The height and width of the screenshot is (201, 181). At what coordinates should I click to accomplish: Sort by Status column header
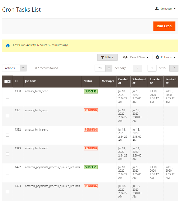coord(88,81)
